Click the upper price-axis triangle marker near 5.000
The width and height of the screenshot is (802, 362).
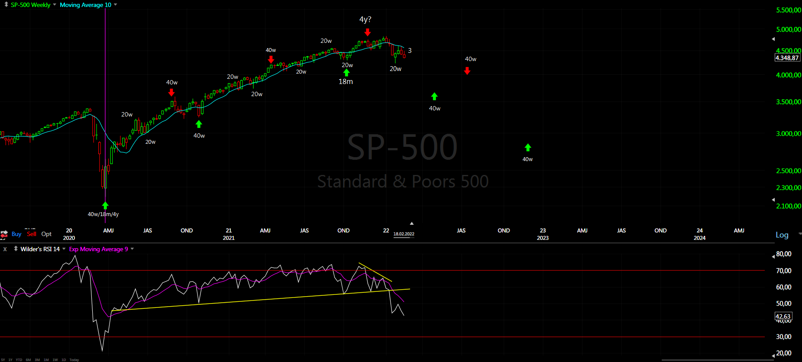pyautogui.click(x=773, y=39)
